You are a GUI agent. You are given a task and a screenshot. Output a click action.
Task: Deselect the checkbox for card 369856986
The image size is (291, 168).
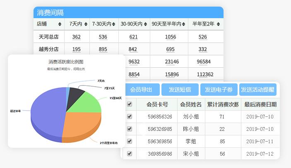coord(130,154)
